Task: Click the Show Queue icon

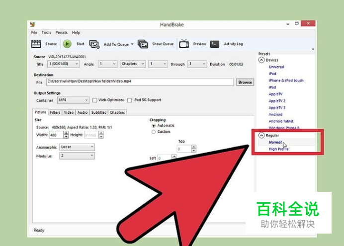Action: tap(143, 44)
